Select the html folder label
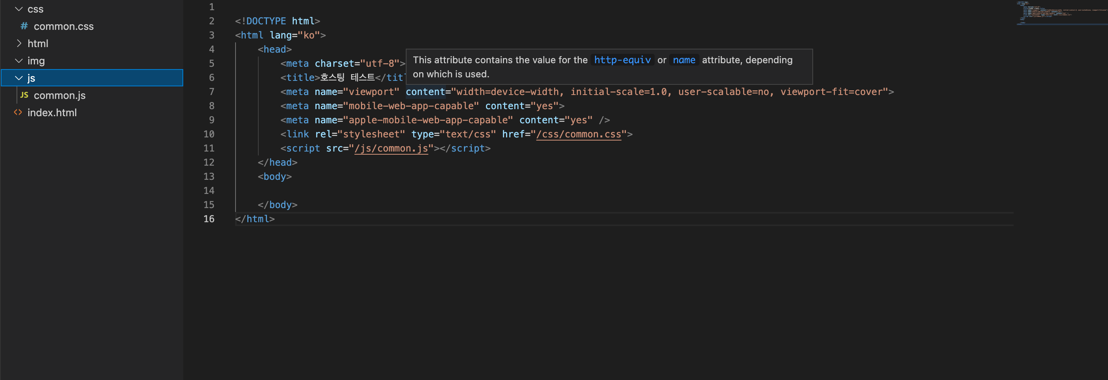This screenshot has height=380, width=1108. pyautogui.click(x=38, y=43)
